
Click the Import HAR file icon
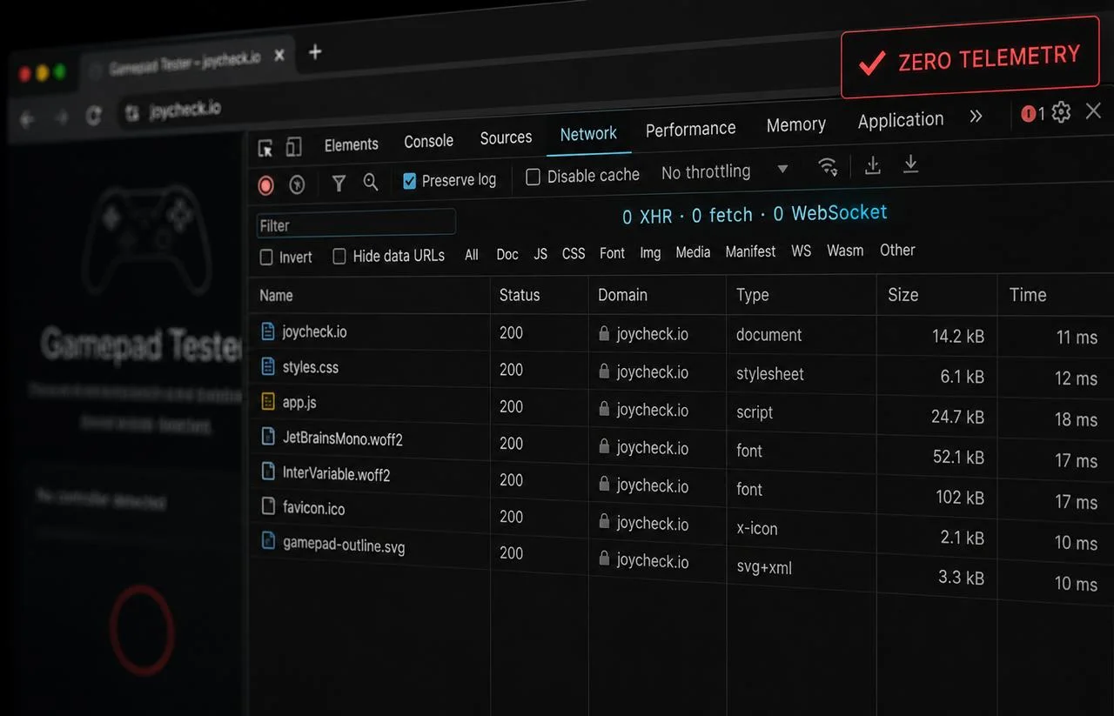pyautogui.click(x=872, y=165)
